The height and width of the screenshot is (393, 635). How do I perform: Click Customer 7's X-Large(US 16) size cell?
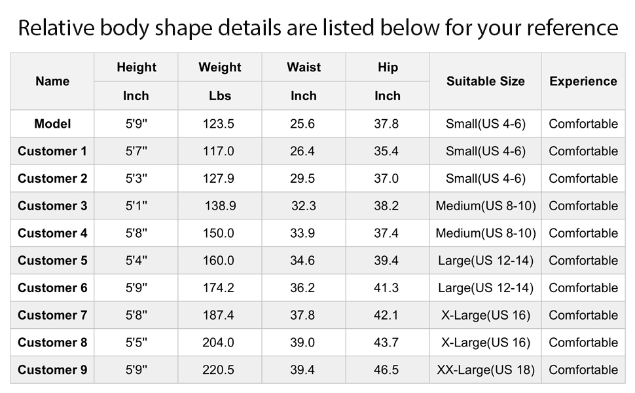click(x=485, y=315)
